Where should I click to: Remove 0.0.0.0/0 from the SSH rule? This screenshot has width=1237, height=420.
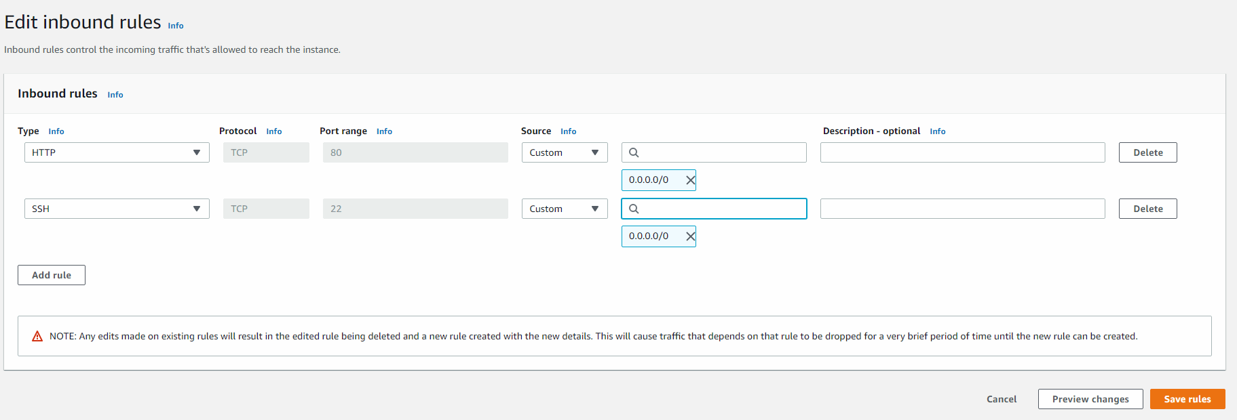coord(690,236)
